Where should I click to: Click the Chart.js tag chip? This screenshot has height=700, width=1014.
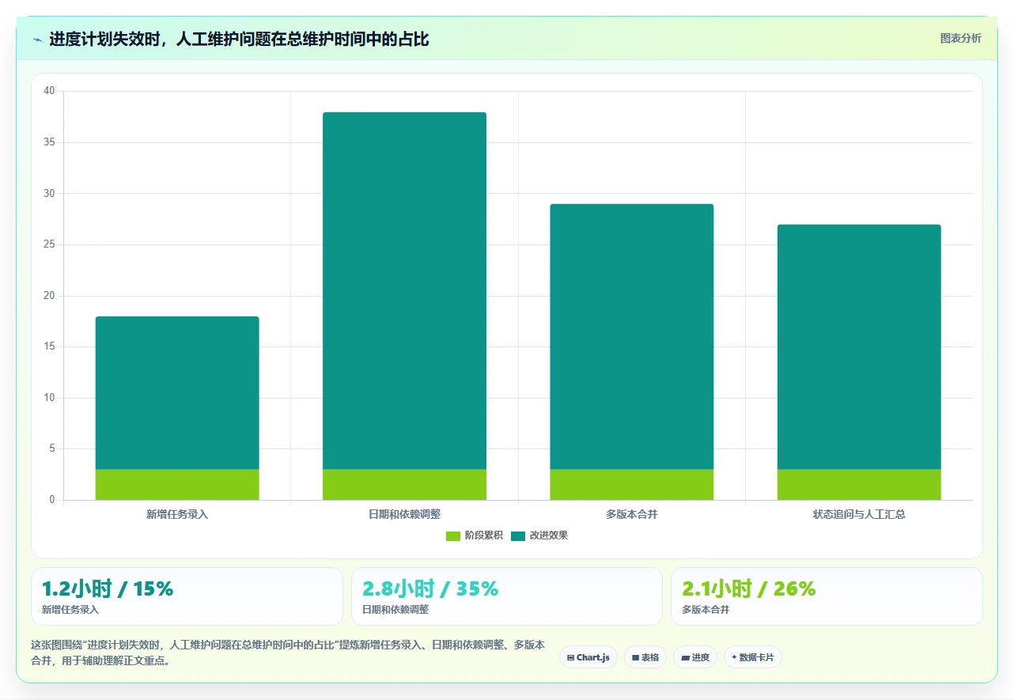[588, 657]
